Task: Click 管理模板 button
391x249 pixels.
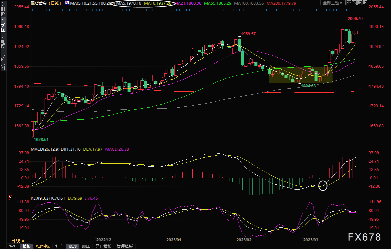Action: [x=125, y=246]
